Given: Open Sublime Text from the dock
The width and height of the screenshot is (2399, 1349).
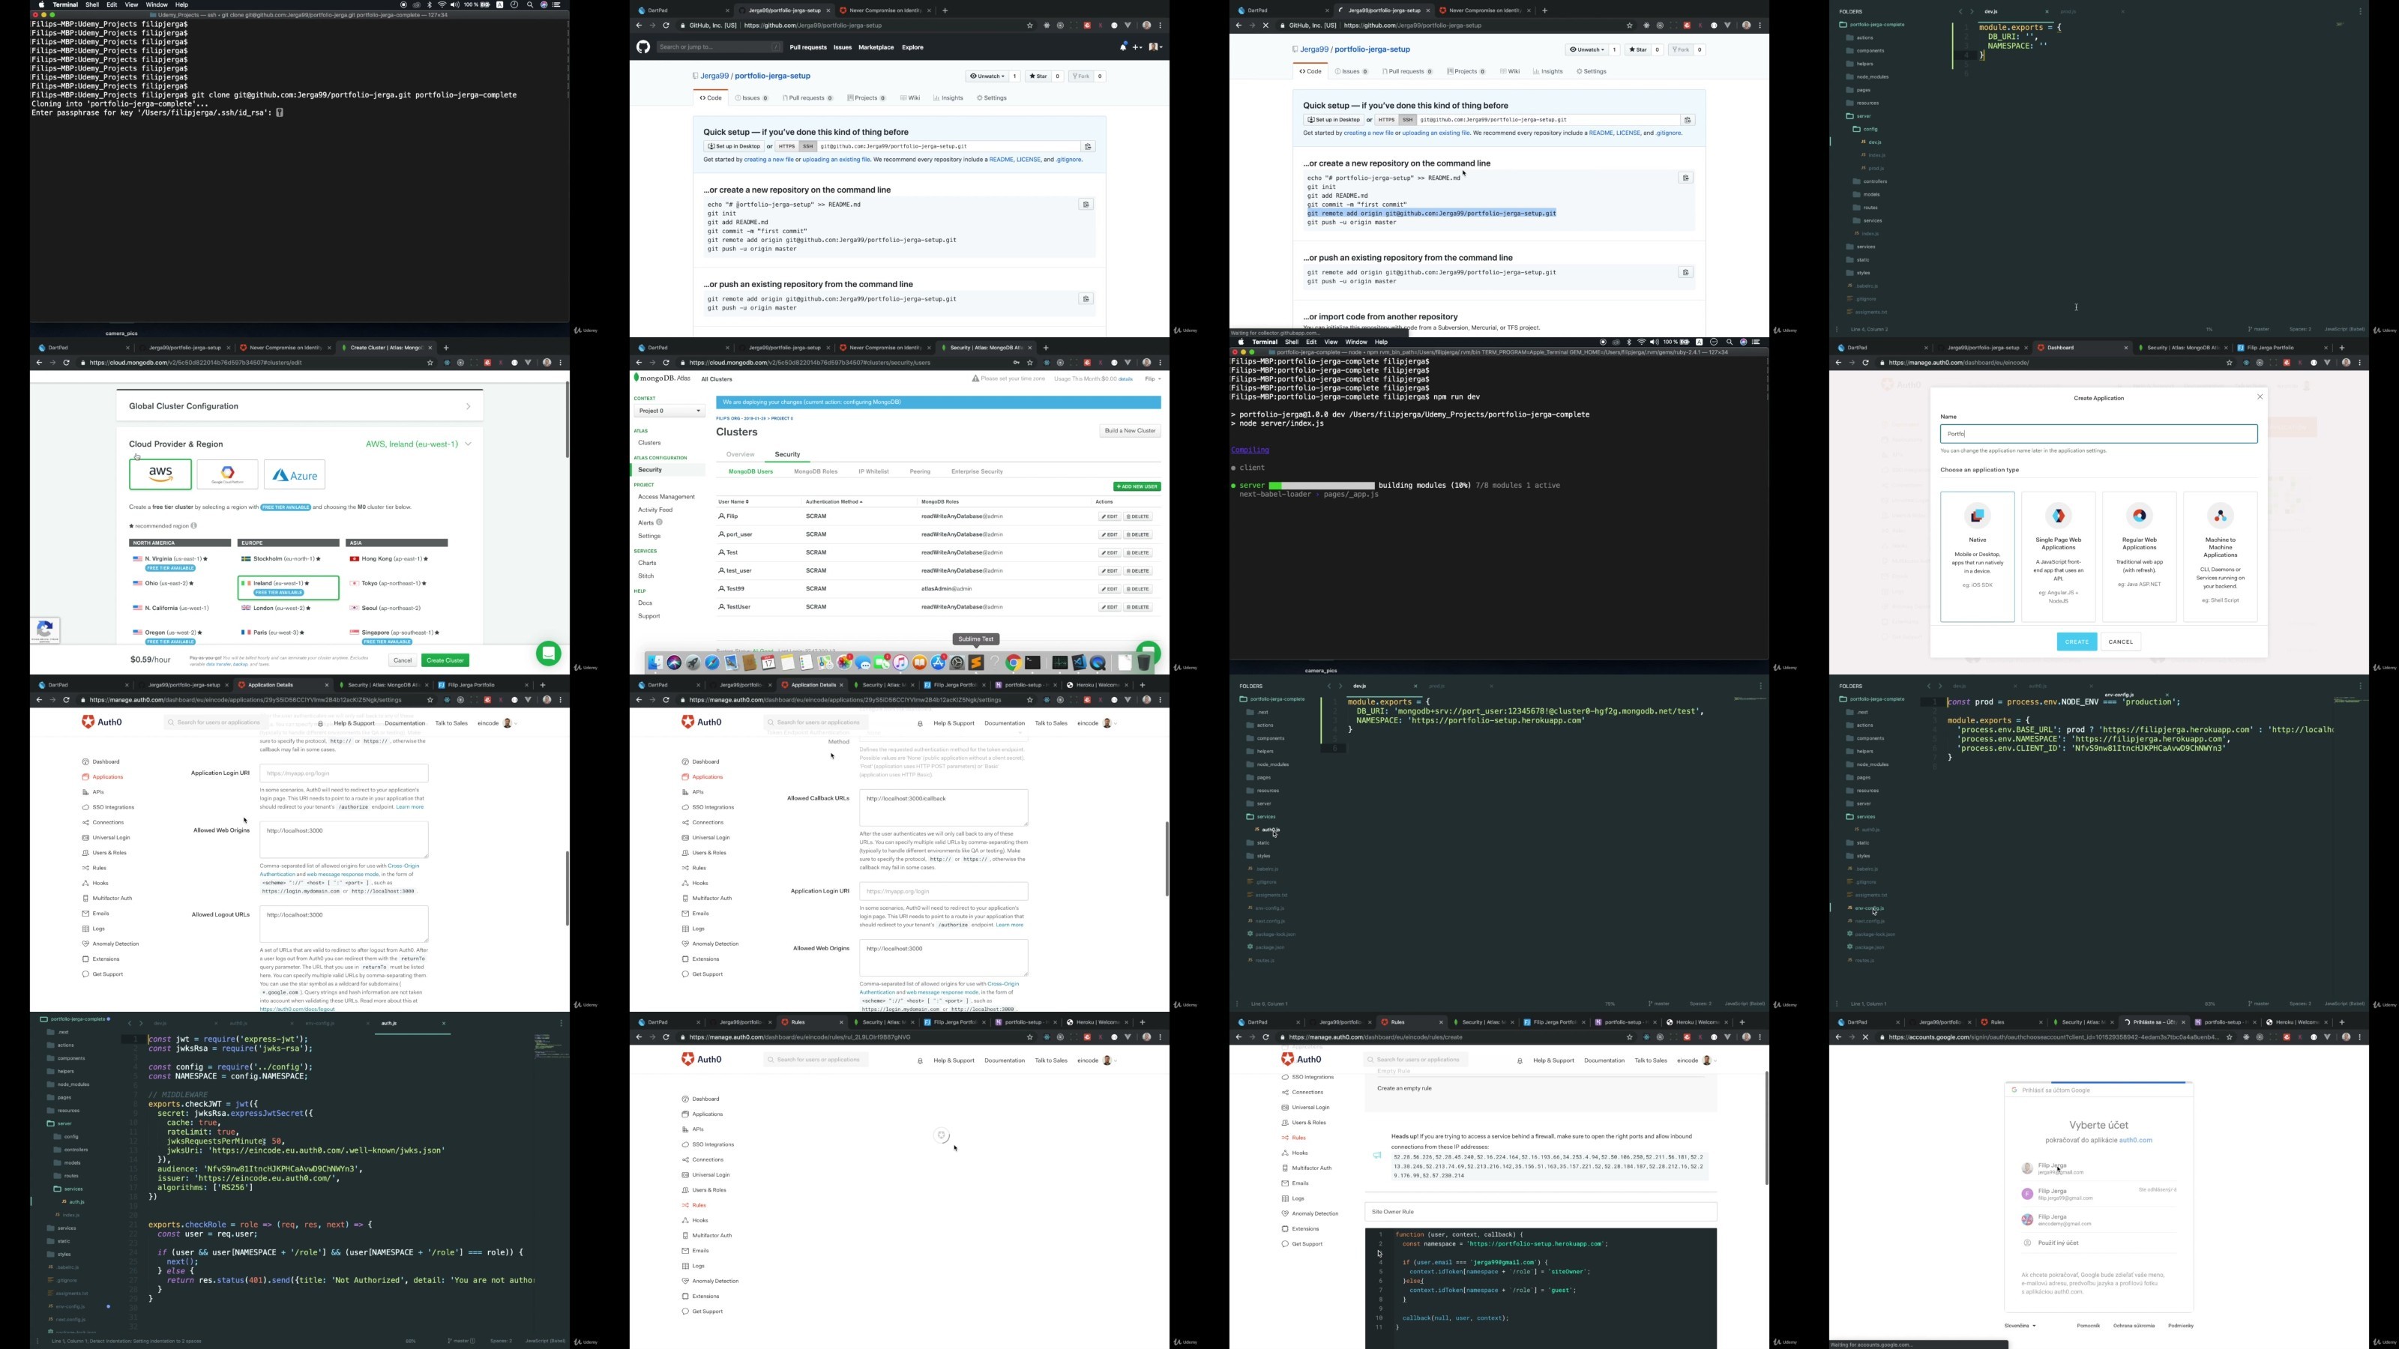Looking at the screenshot, I should pyautogui.click(x=976, y=663).
